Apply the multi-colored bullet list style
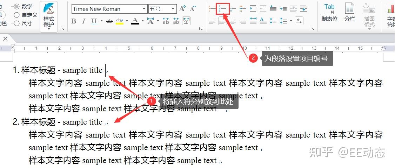395x168 pixels. pos(243,9)
